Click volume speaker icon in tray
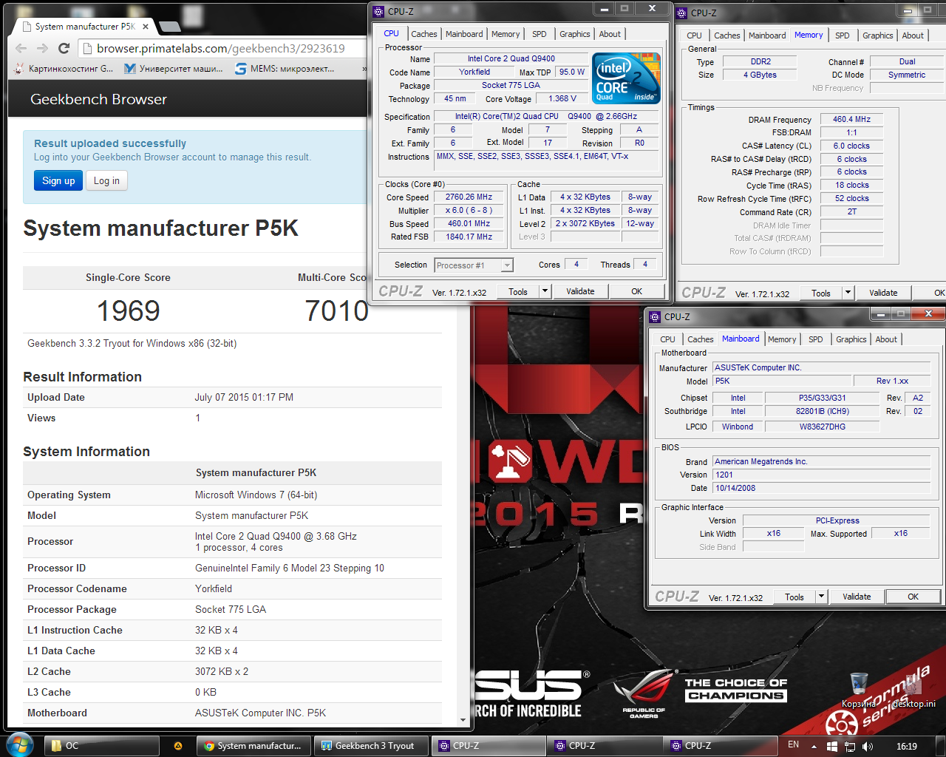The image size is (946, 757). (x=867, y=746)
